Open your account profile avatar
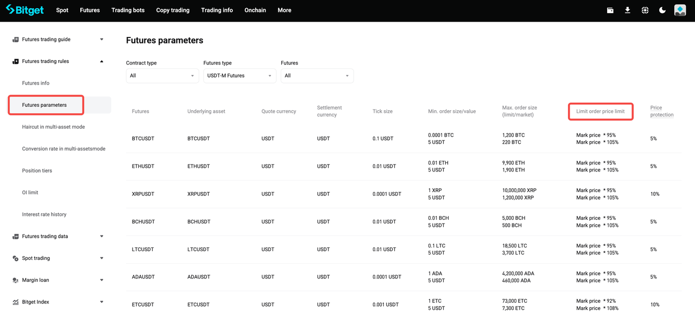Viewport: 695px width, 318px height. click(x=680, y=10)
